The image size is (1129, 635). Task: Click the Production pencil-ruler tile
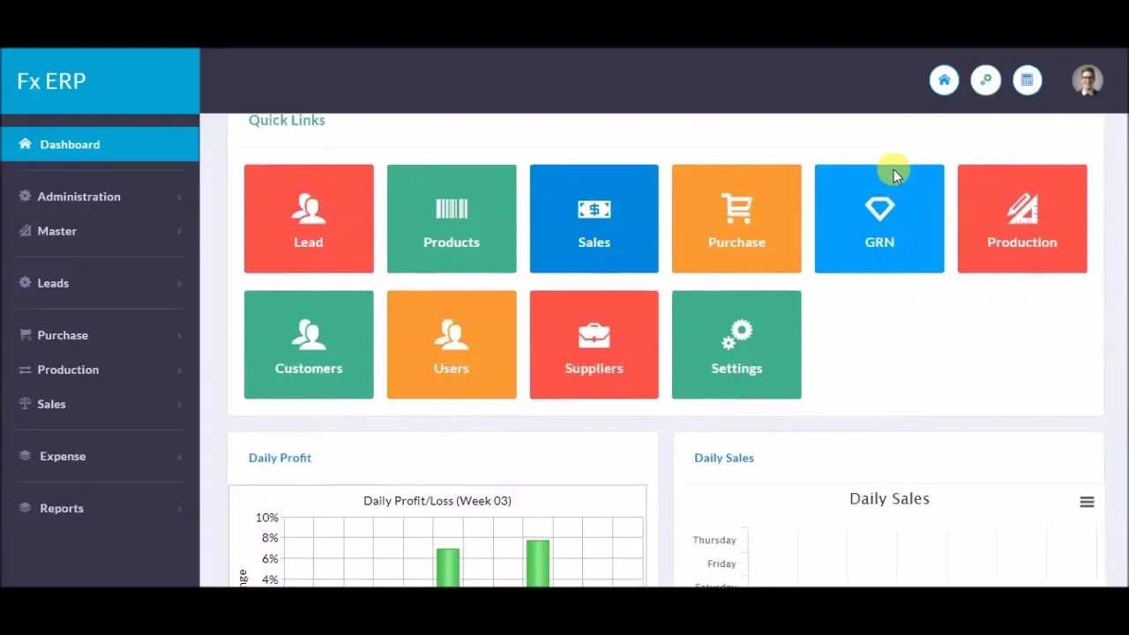(x=1022, y=218)
